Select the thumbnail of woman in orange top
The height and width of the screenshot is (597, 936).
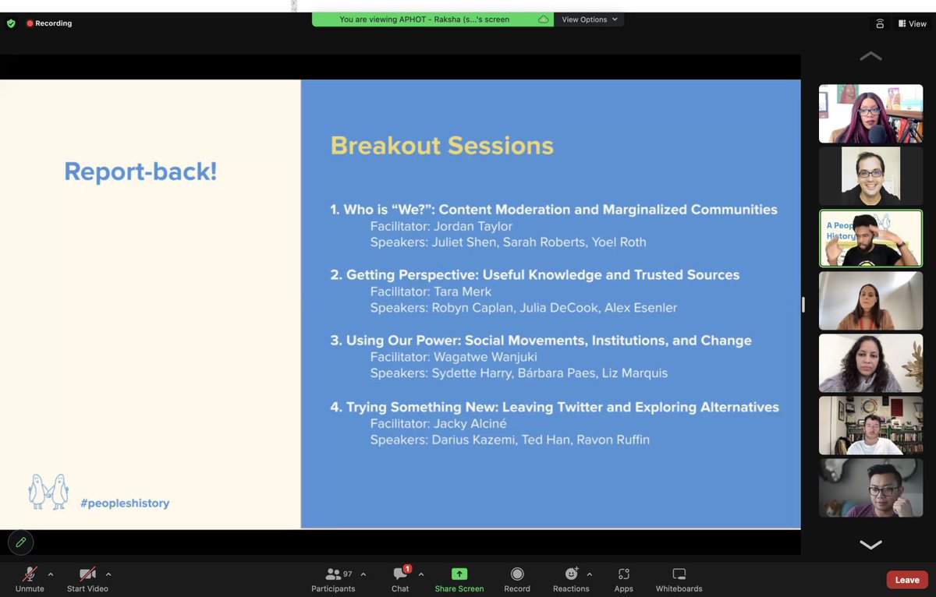[x=870, y=301]
